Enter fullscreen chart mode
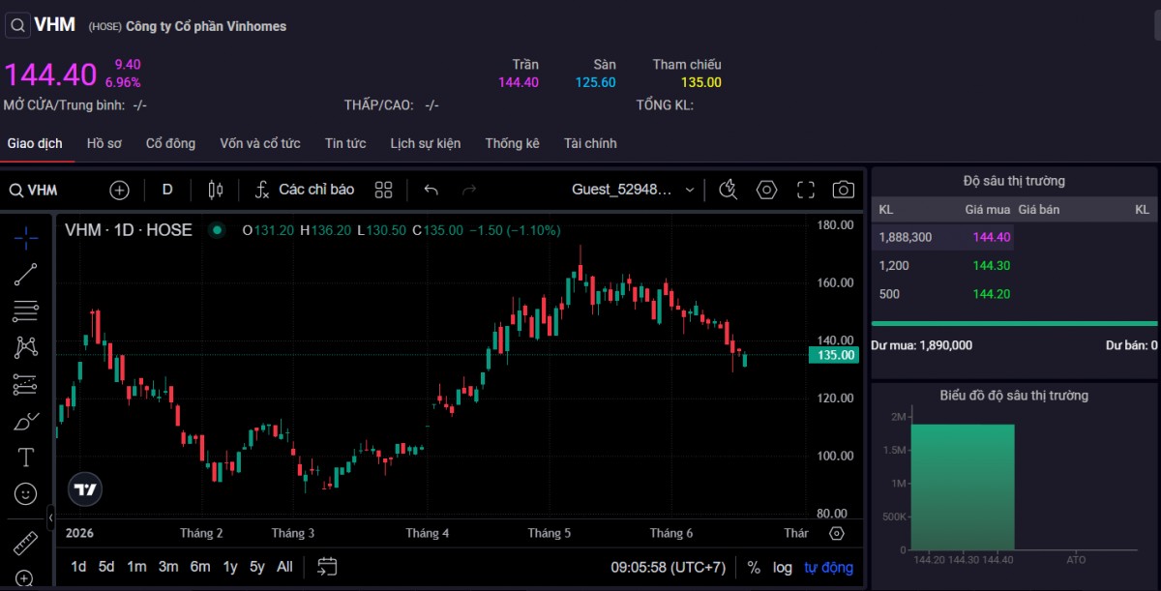 pyautogui.click(x=806, y=191)
